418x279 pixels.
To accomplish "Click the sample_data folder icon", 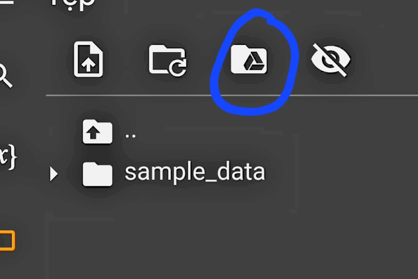I will [x=97, y=174].
